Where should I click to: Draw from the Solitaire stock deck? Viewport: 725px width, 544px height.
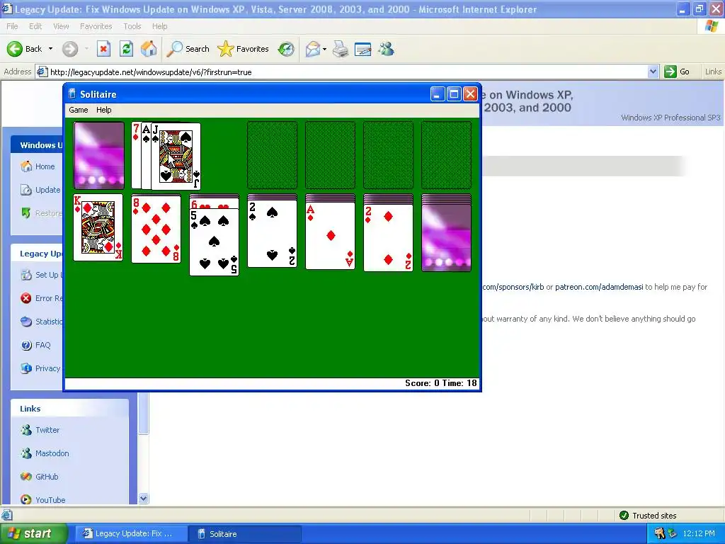coord(99,155)
